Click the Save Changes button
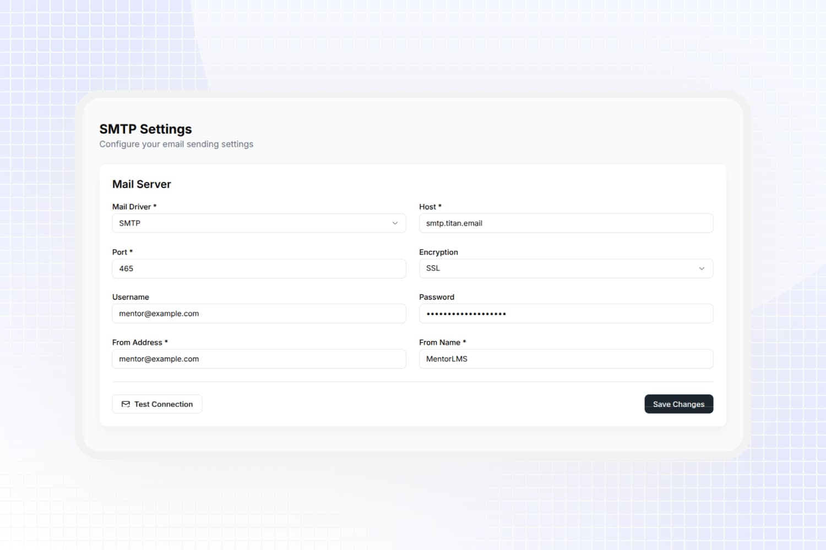The width and height of the screenshot is (826, 550). (x=678, y=404)
